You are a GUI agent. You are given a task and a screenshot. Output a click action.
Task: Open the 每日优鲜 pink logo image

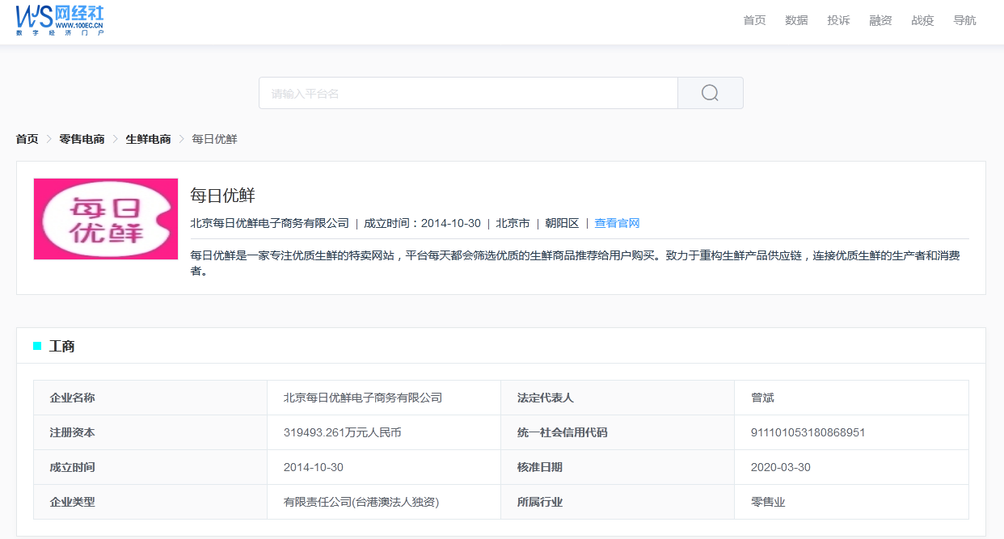point(106,219)
